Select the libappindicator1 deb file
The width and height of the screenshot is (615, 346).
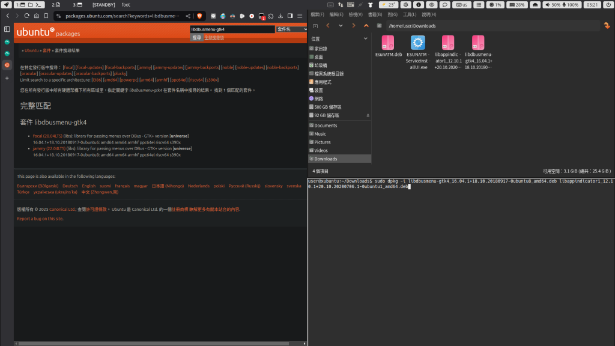tap(448, 52)
